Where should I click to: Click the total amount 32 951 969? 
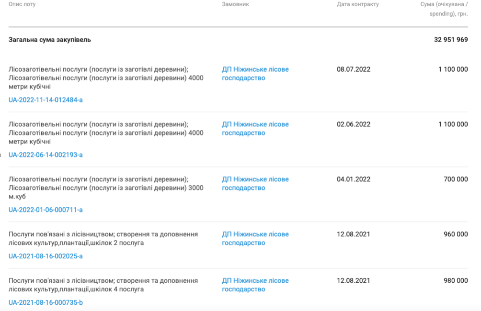pyautogui.click(x=450, y=40)
